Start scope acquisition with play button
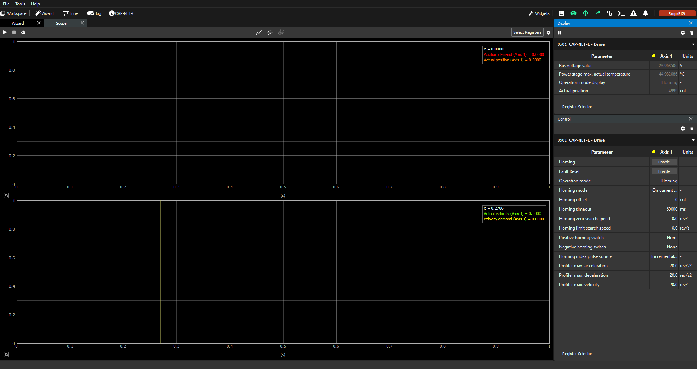This screenshot has height=369, width=697. [5, 32]
